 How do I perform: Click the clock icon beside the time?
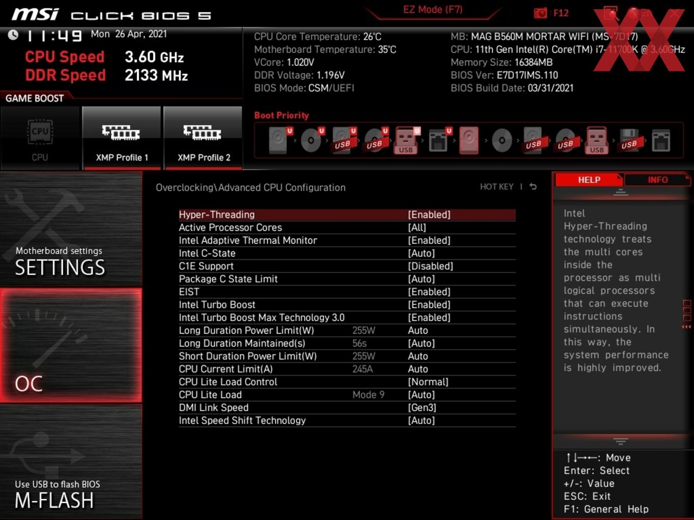tap(13, 35)
